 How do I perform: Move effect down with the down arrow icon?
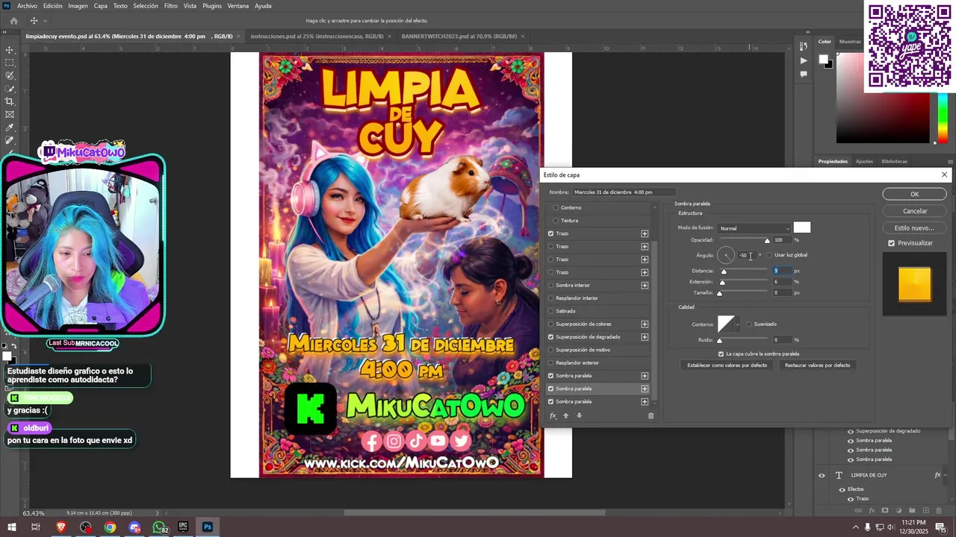pyautogui.click(x=578, y=415)
